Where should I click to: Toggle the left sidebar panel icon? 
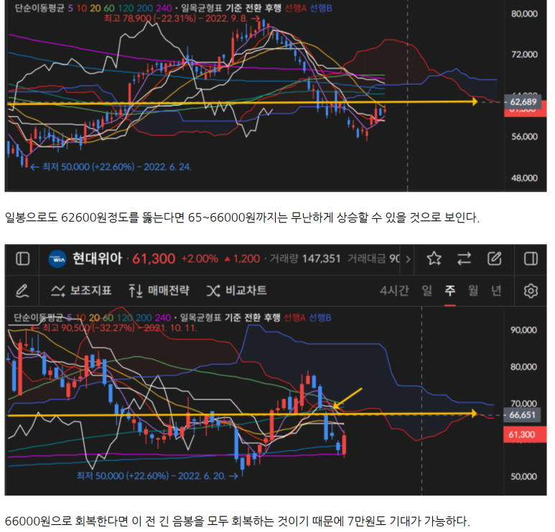pos(23,258)
